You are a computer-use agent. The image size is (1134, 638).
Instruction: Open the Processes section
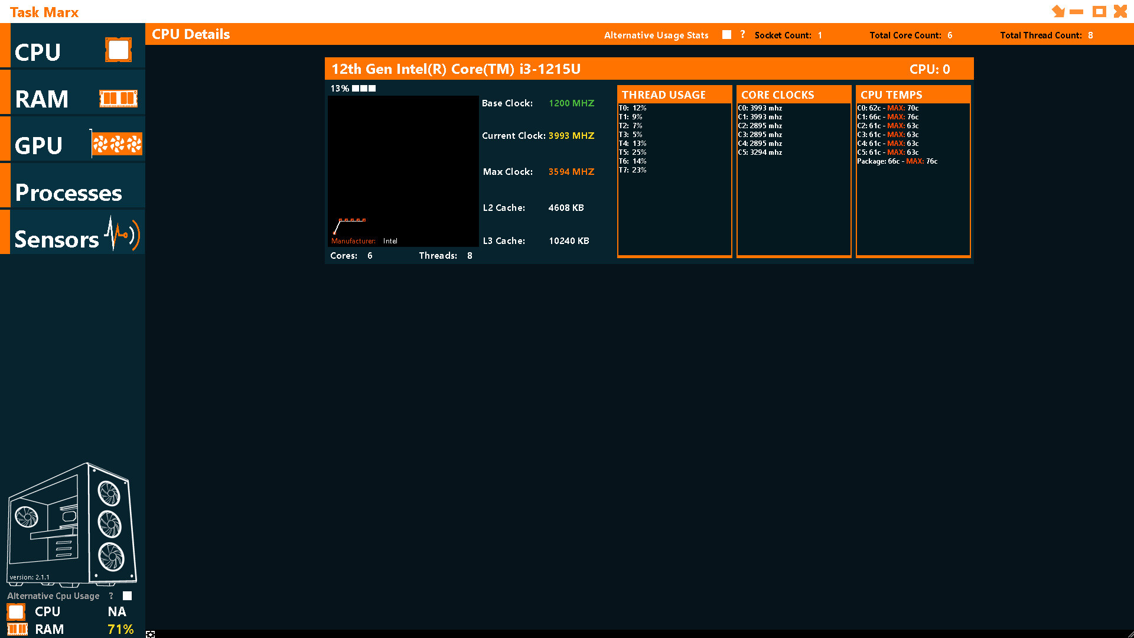[69, 193]
